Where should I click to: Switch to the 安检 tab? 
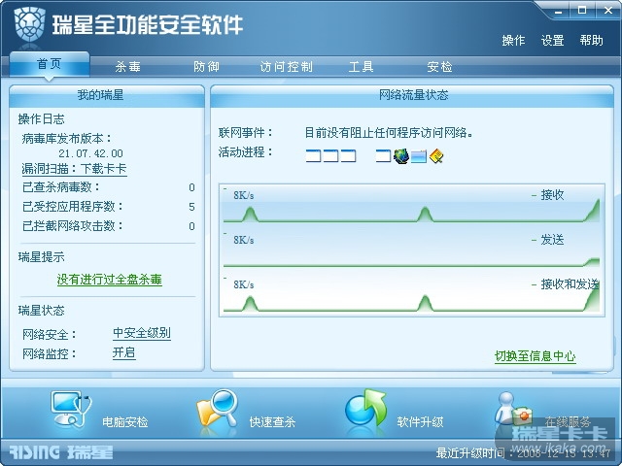(x=439, y=67)
